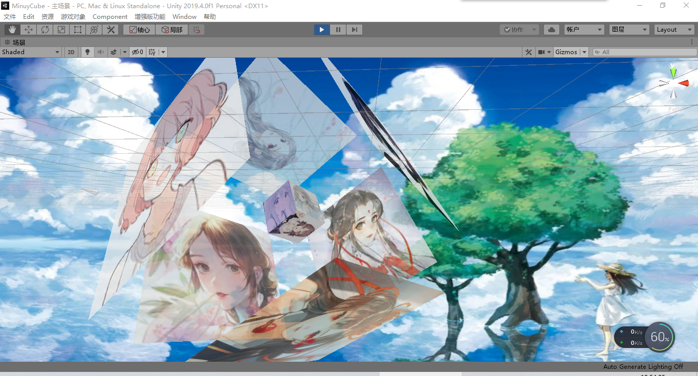Open the Layout dropdown
The image size is (698, 376).
coord(674,29)
